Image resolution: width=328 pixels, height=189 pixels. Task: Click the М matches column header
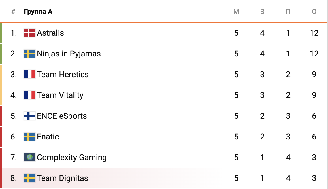click(x=236, y=12)
